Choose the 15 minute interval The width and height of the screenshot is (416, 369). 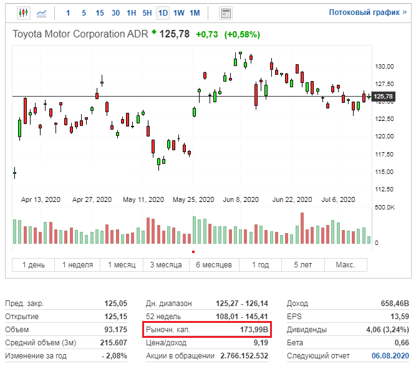(x=100, y=12)
